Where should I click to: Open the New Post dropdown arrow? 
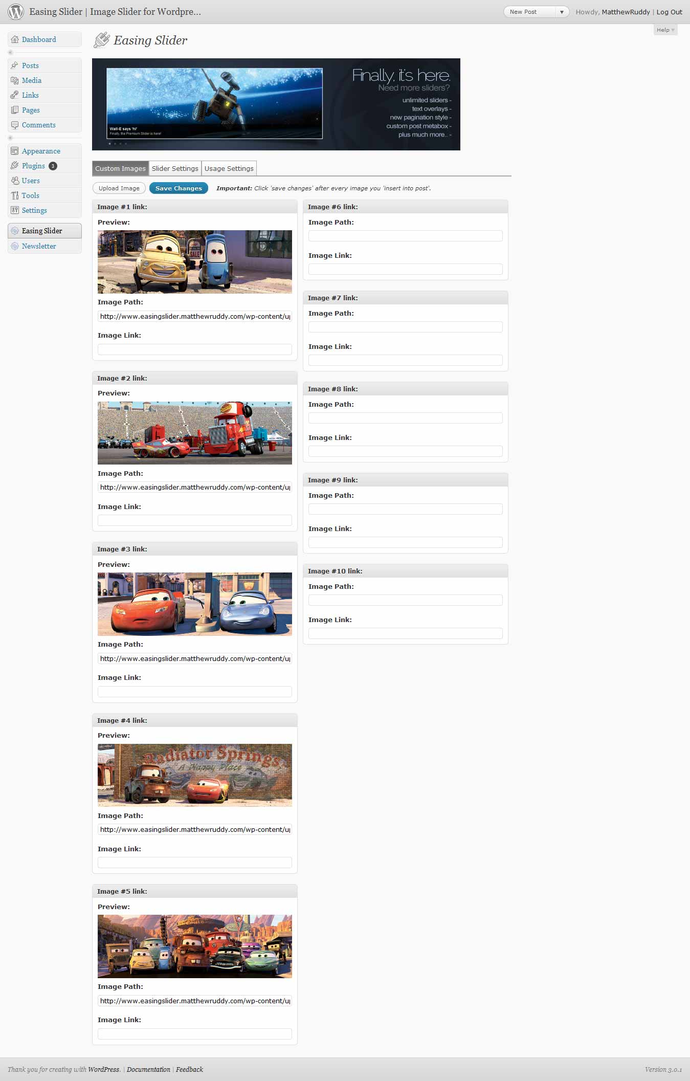coord(562,12)
